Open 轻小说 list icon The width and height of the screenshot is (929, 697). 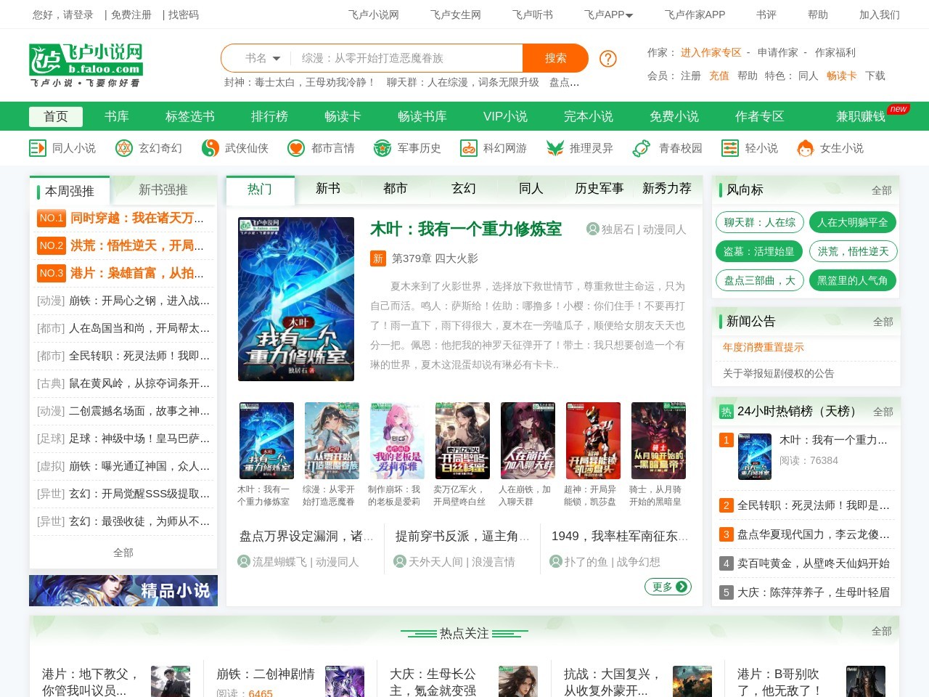[x=730, y=148]
